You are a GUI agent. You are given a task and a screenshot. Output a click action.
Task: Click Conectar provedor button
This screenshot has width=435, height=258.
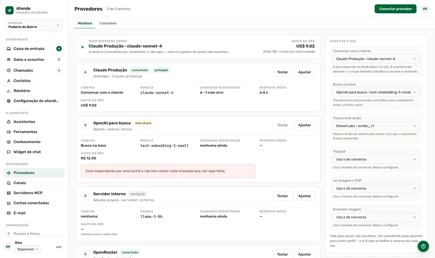[x=396, y=9]
